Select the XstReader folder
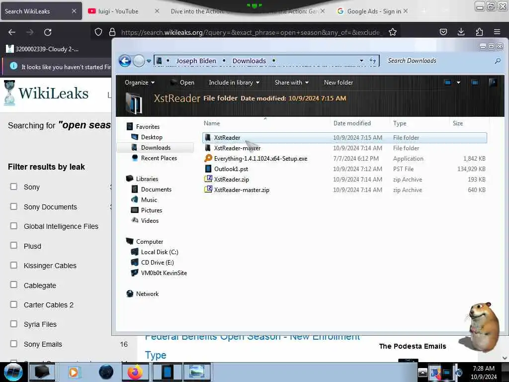 point(344,138)
